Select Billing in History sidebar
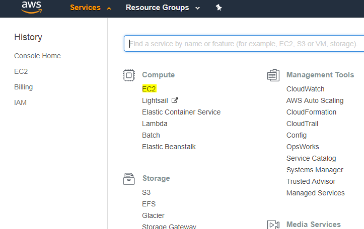Viewport: 364px width, 229px height. click(23, 87)
